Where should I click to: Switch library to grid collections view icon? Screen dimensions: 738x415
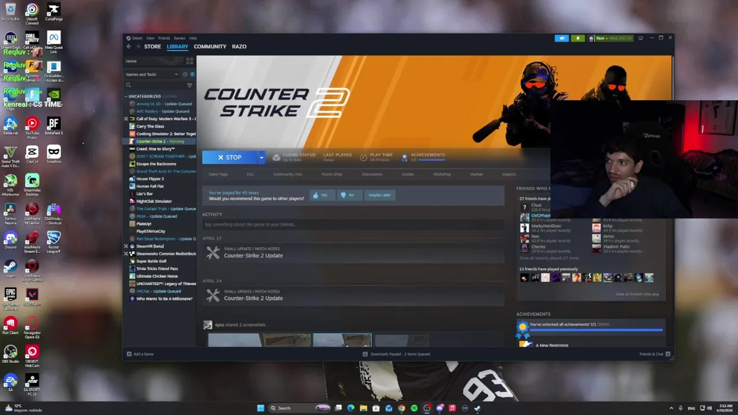(x=189, y=61)
